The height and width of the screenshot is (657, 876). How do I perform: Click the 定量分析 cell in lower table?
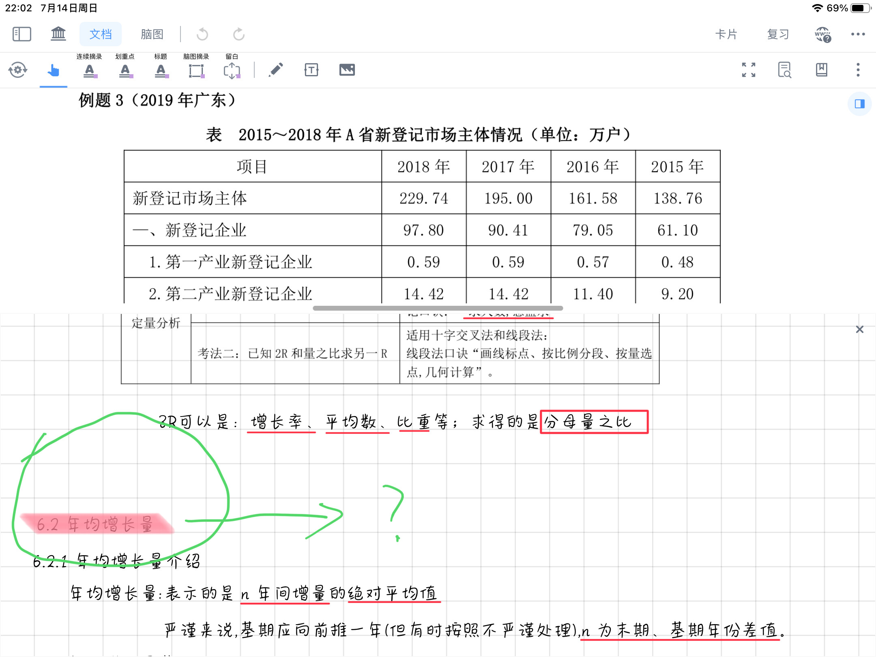(x=156, y=323)
